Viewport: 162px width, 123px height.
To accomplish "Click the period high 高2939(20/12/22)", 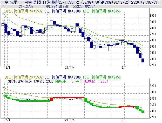I will (x=115, y=2).
